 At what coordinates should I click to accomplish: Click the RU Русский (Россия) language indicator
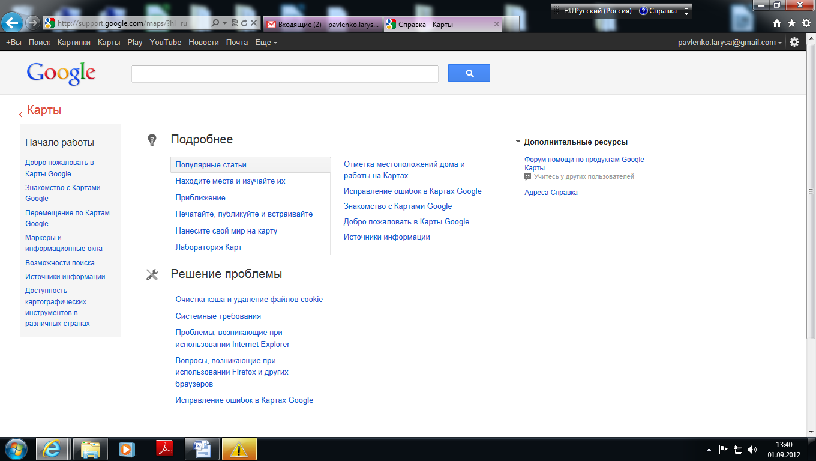tap(598, 11)
